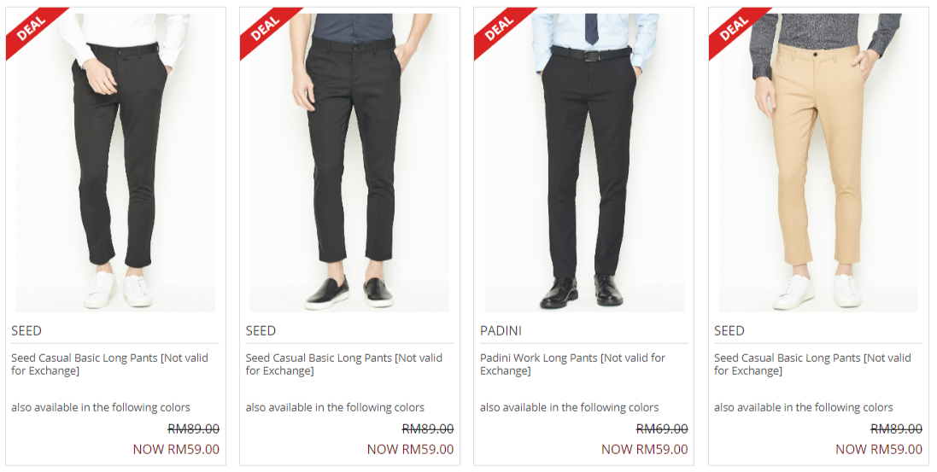
Task: Click the DEAL ribbon on second product
Action: click(x=264, y=27)
